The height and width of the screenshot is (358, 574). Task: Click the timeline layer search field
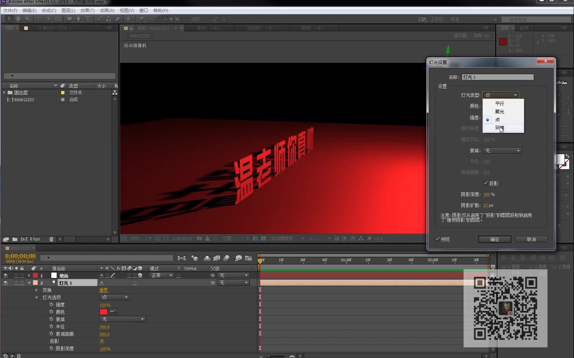[x=107, y=258]
